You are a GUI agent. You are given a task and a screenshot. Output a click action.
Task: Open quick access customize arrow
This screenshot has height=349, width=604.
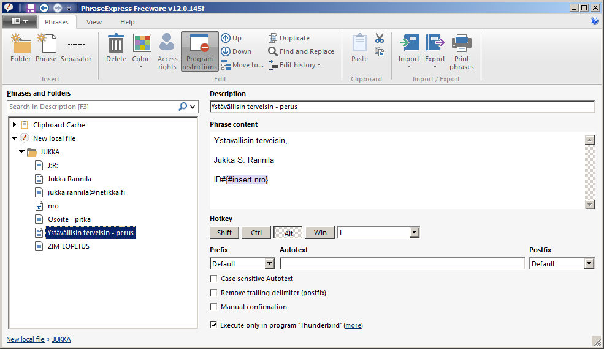tap(69, 9)
